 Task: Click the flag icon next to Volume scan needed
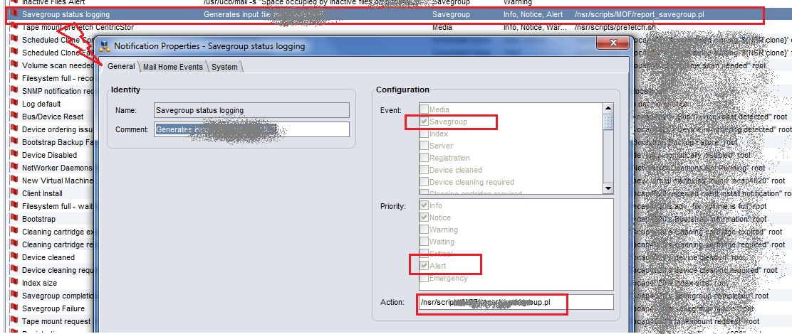point(14,65)
